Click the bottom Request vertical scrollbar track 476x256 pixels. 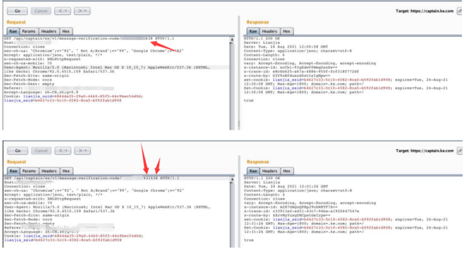(x=232, y=214)
